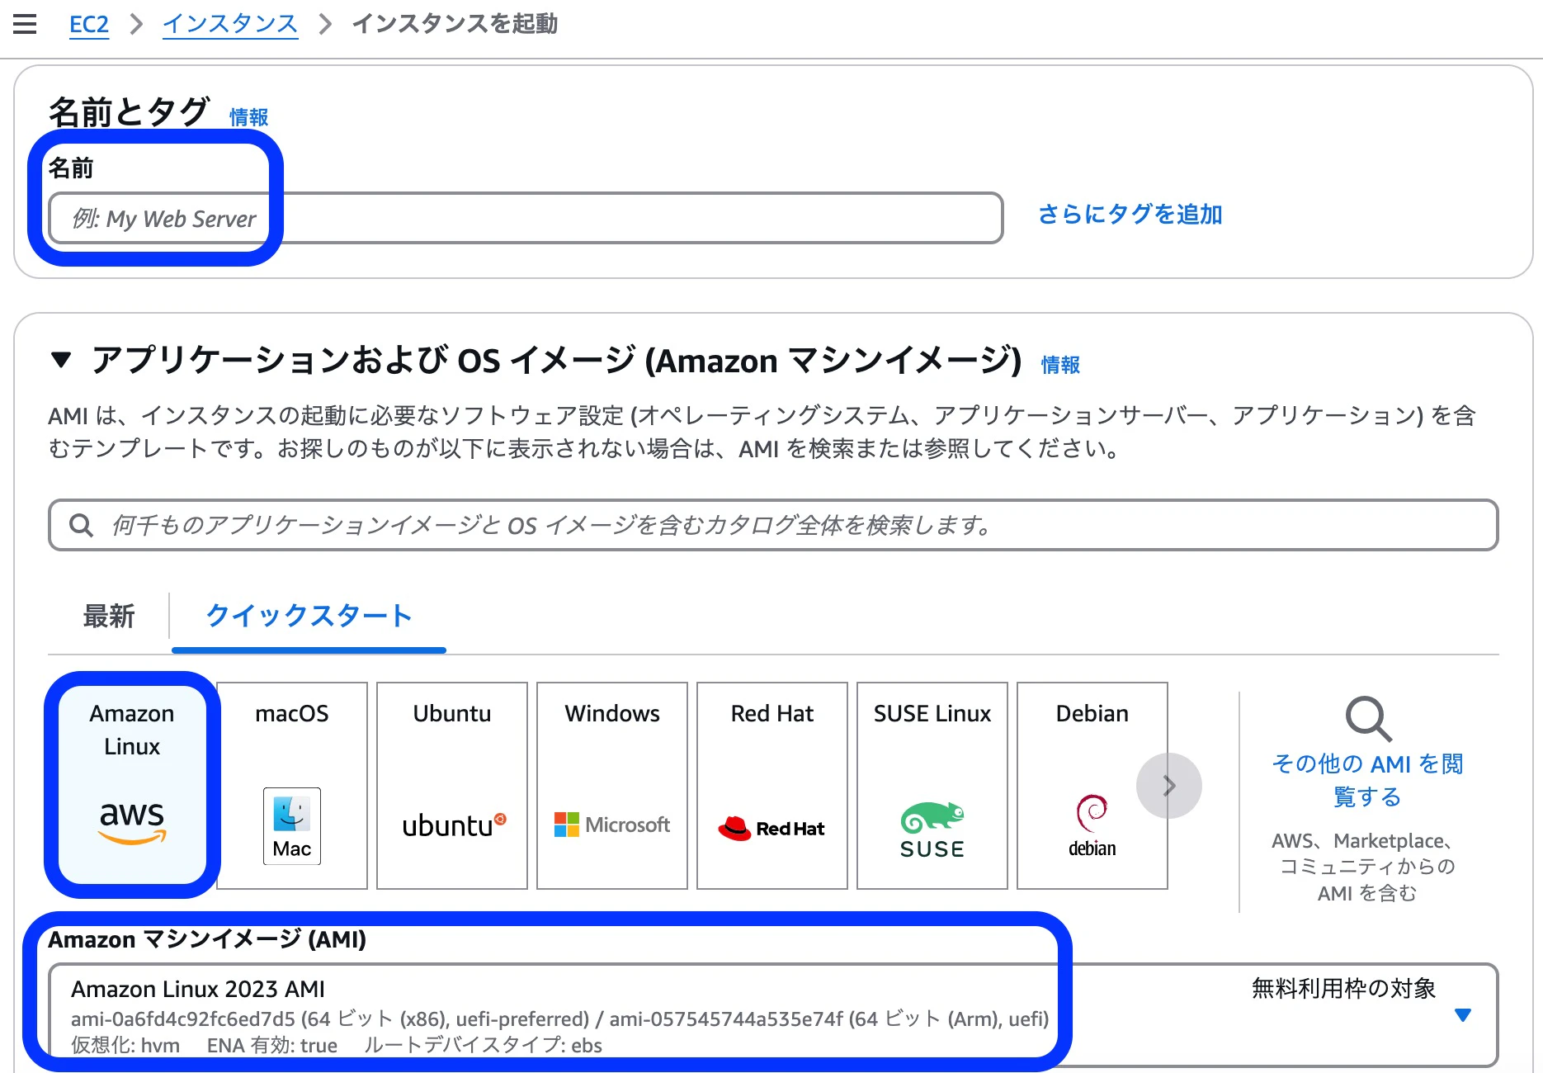Viewport: 1543px width, 1073px height.
Task: Choose the Windows AMI tile
Action: [612, 785]
